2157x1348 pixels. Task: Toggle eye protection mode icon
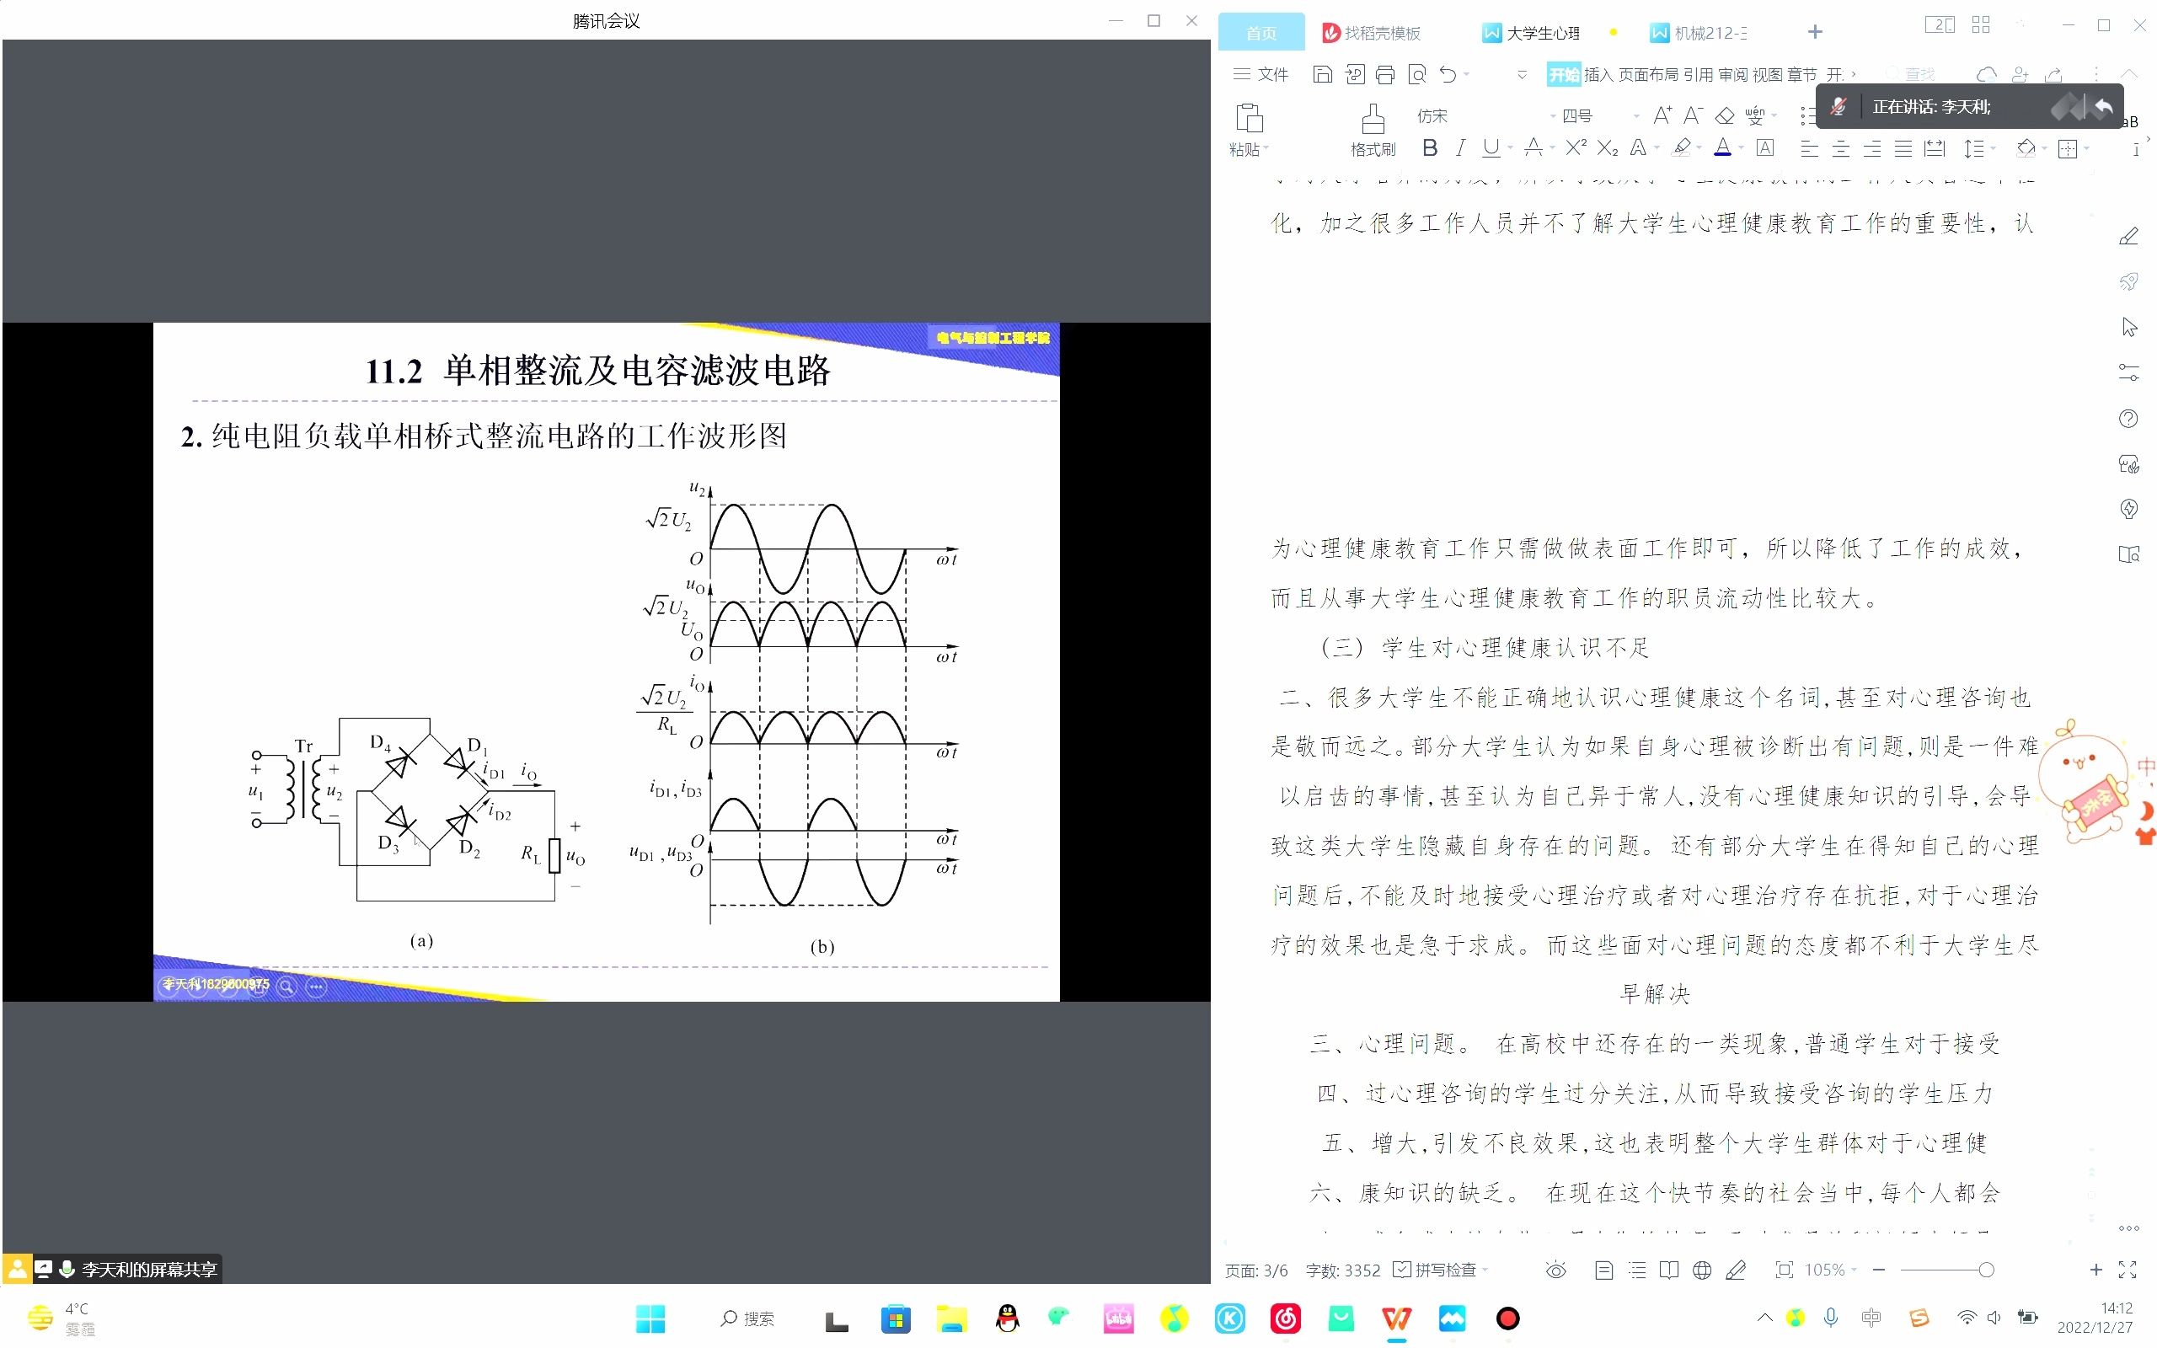pyautogui.click(x=1555, y=1270)
